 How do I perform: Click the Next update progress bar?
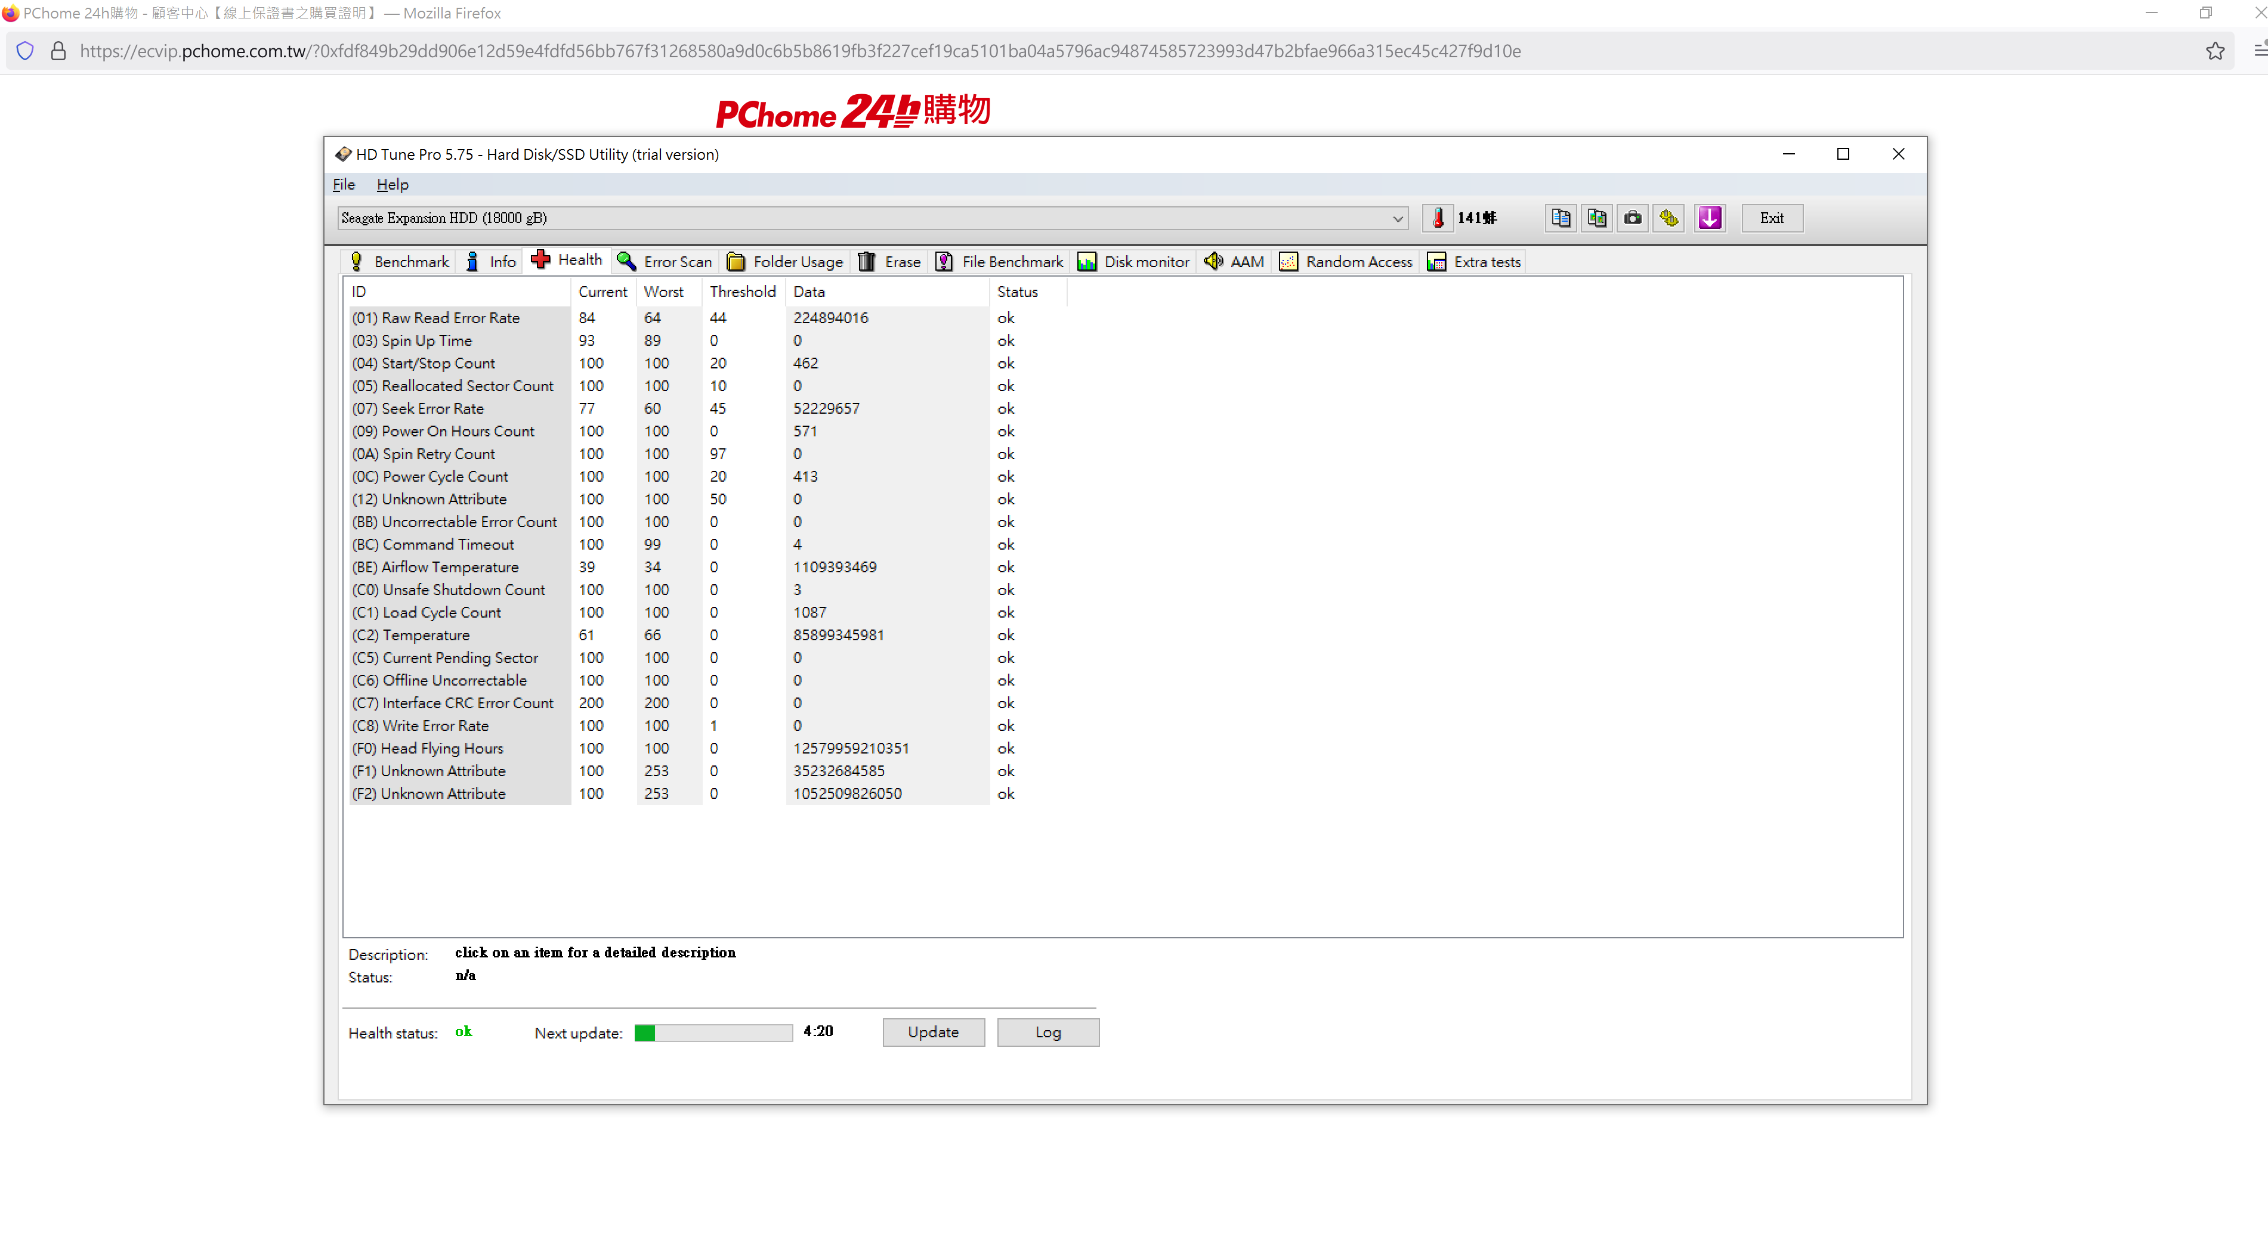pyautogui.click(x=713, y=1032)
